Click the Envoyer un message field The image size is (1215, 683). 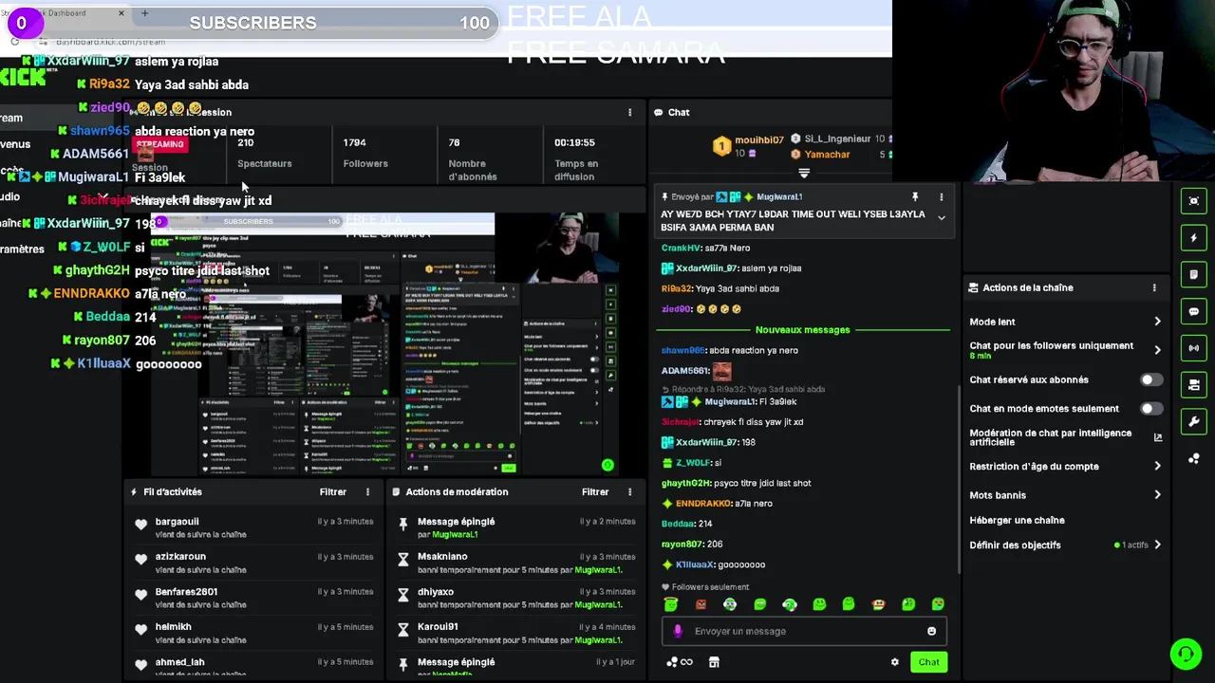click(804, 631)
